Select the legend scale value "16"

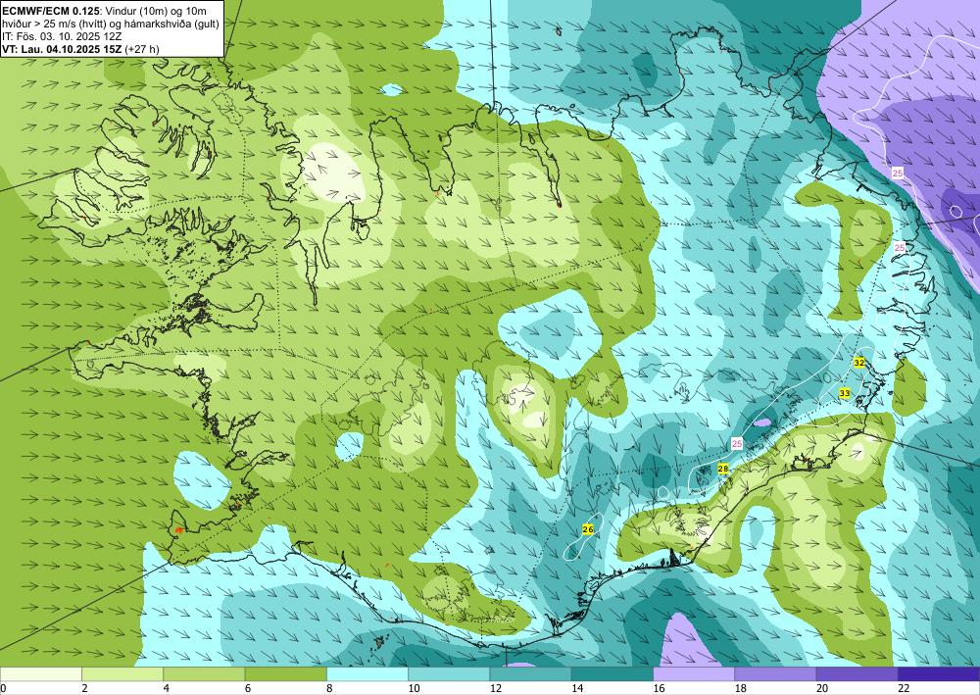659,688
